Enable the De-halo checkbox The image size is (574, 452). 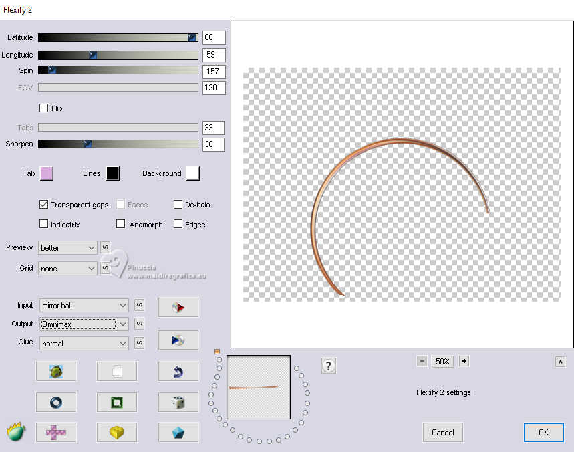178,205
